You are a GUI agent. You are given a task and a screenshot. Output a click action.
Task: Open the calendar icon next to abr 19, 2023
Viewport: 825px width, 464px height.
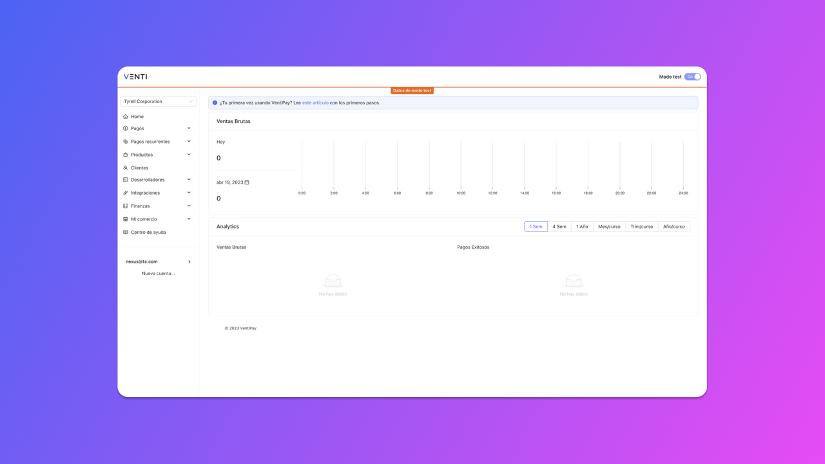(247, 182)
